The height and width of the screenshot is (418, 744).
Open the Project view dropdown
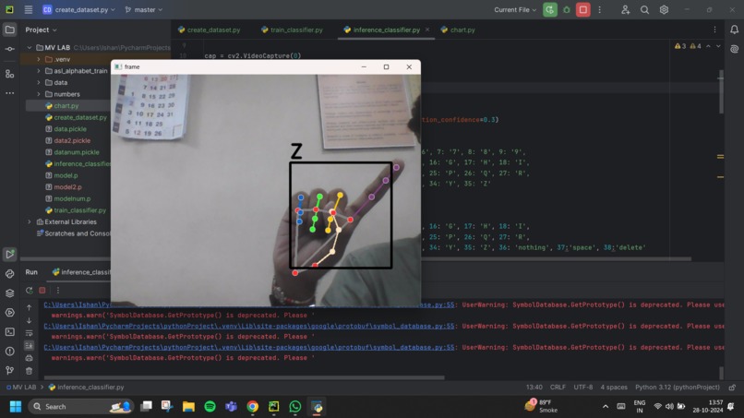coord(41,30)
